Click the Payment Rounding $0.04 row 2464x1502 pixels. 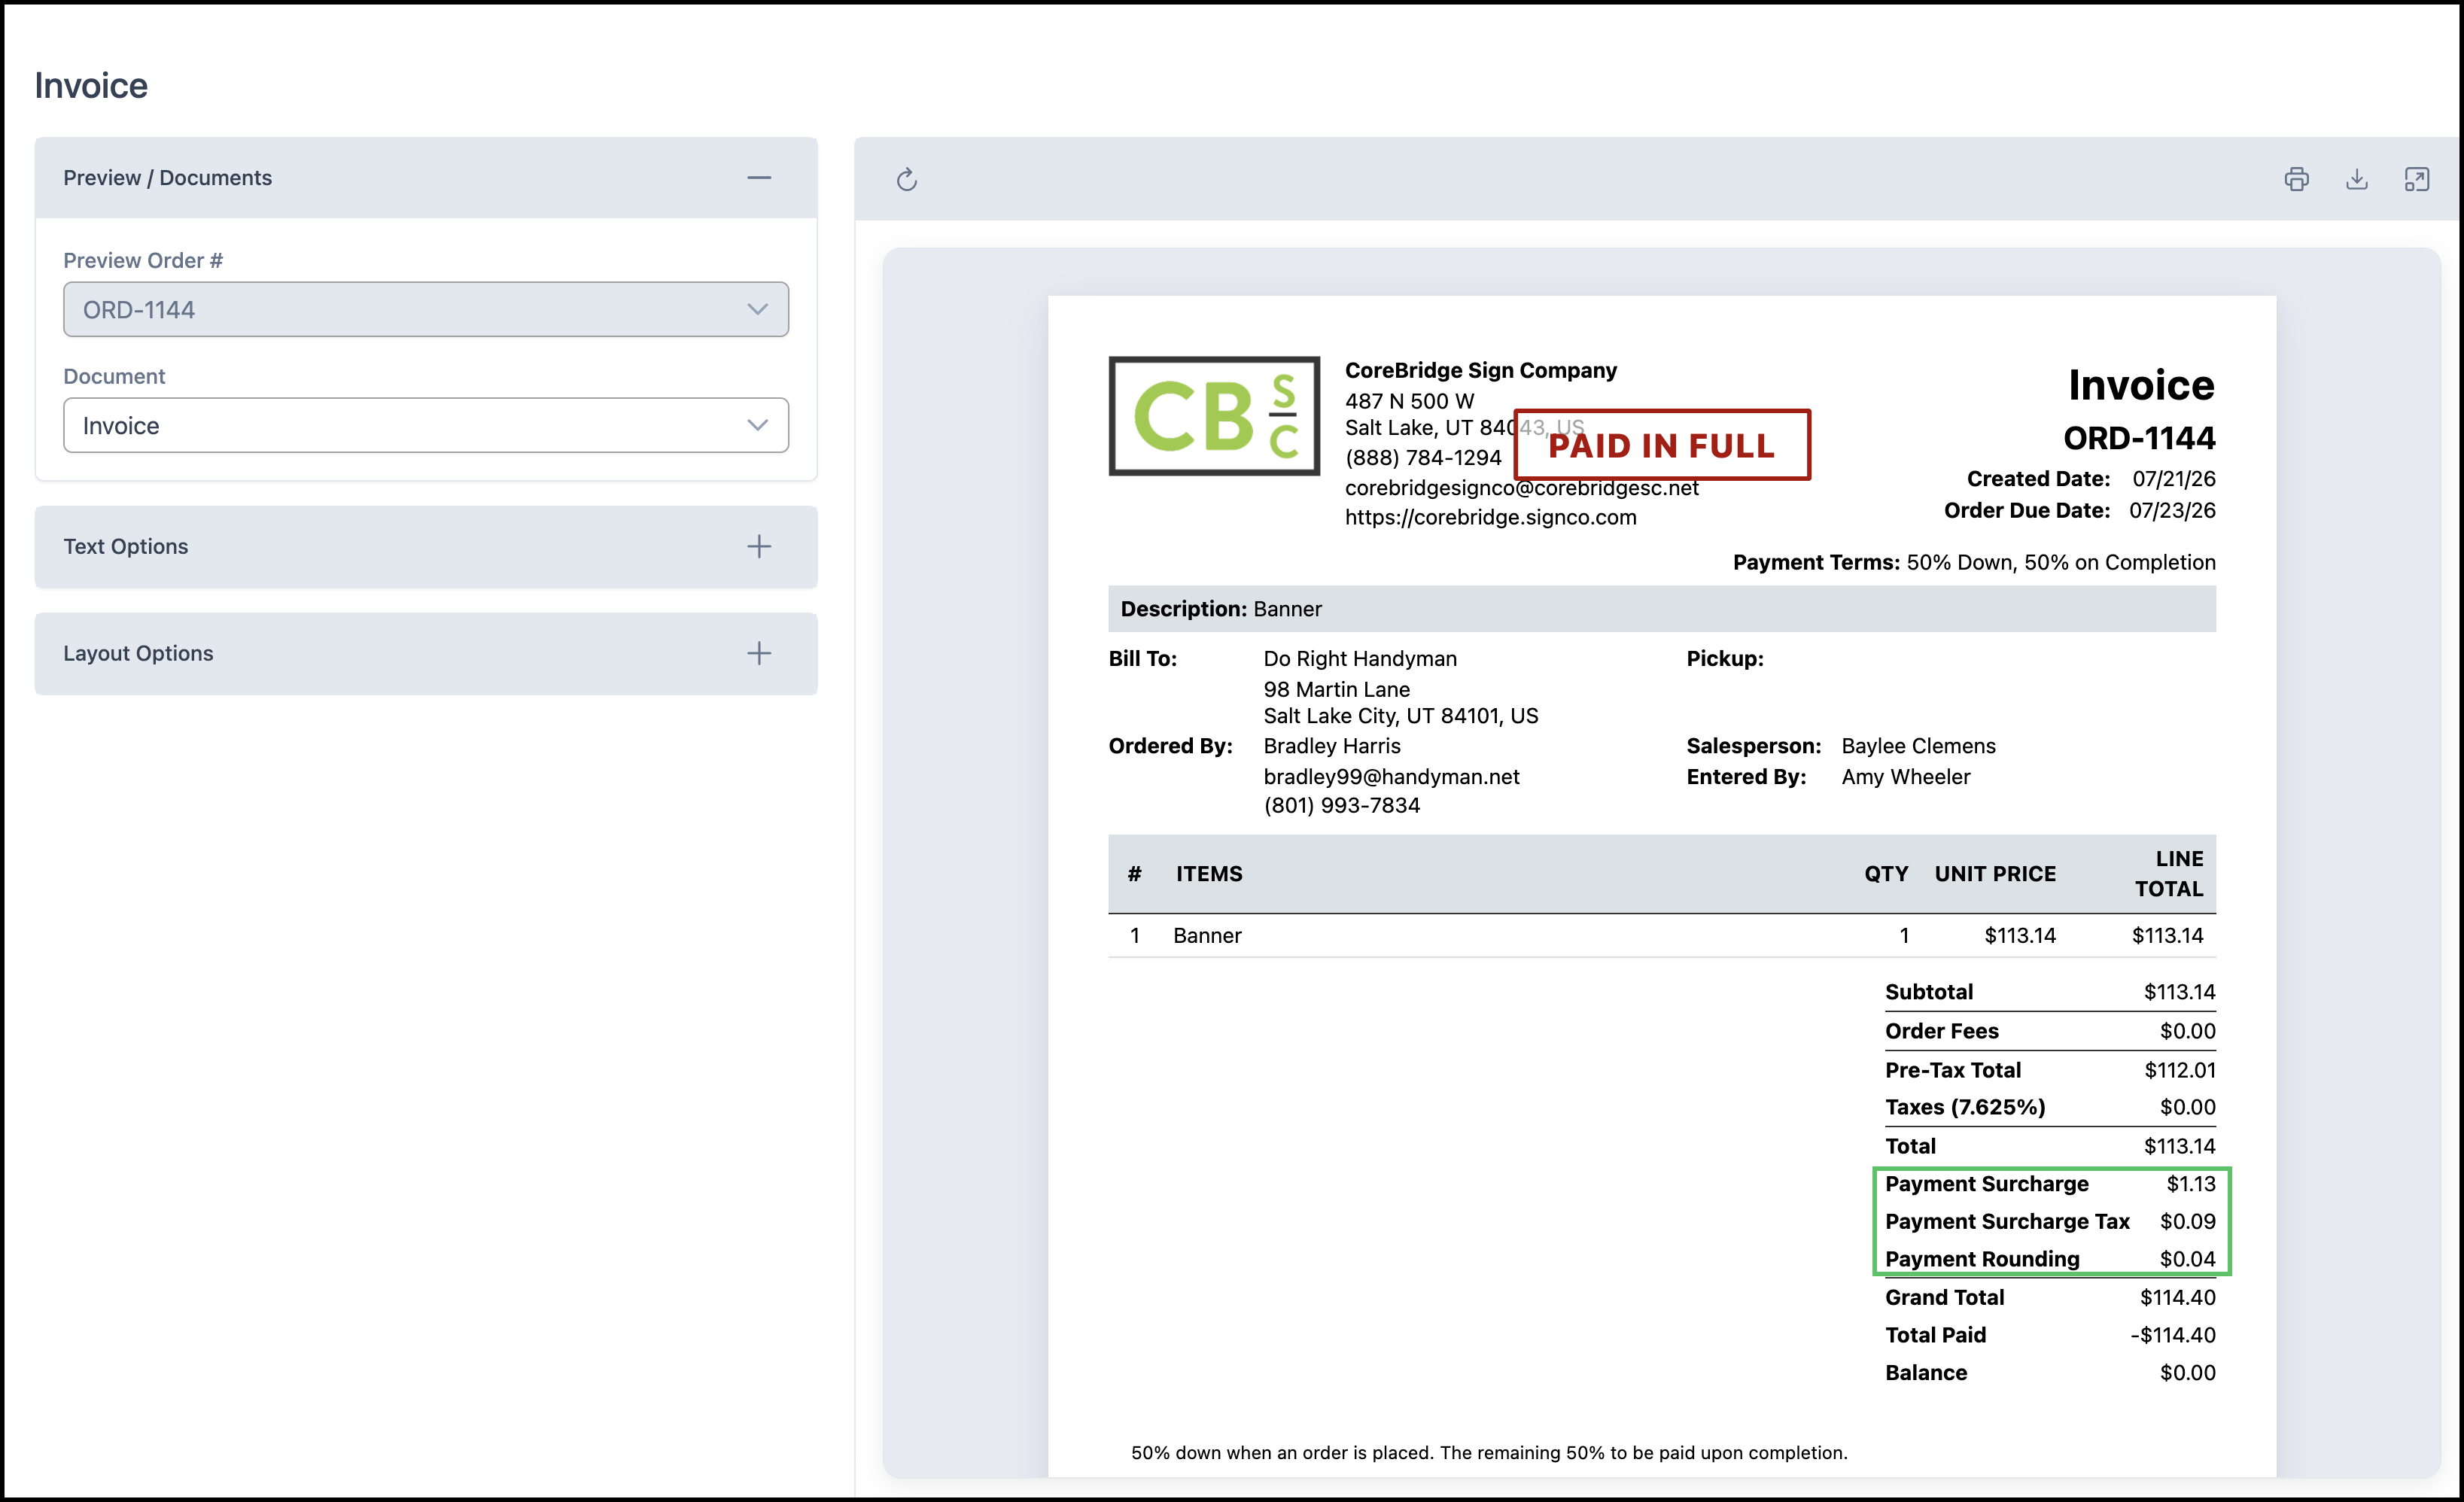click(2050, 1259)
